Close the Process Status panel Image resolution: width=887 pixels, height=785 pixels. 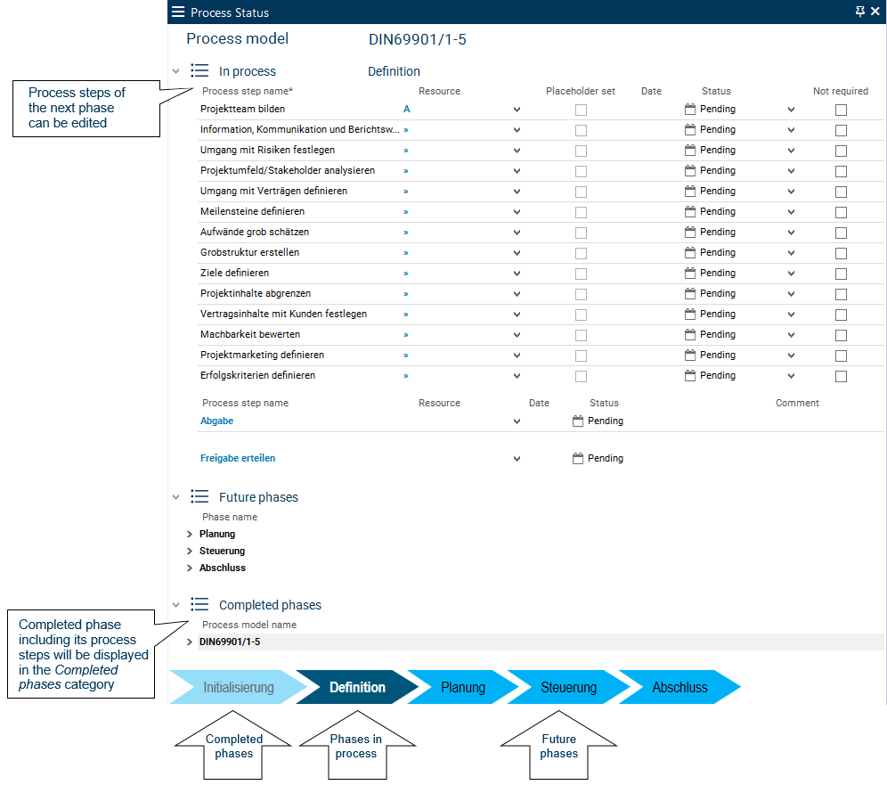point(875,12)
